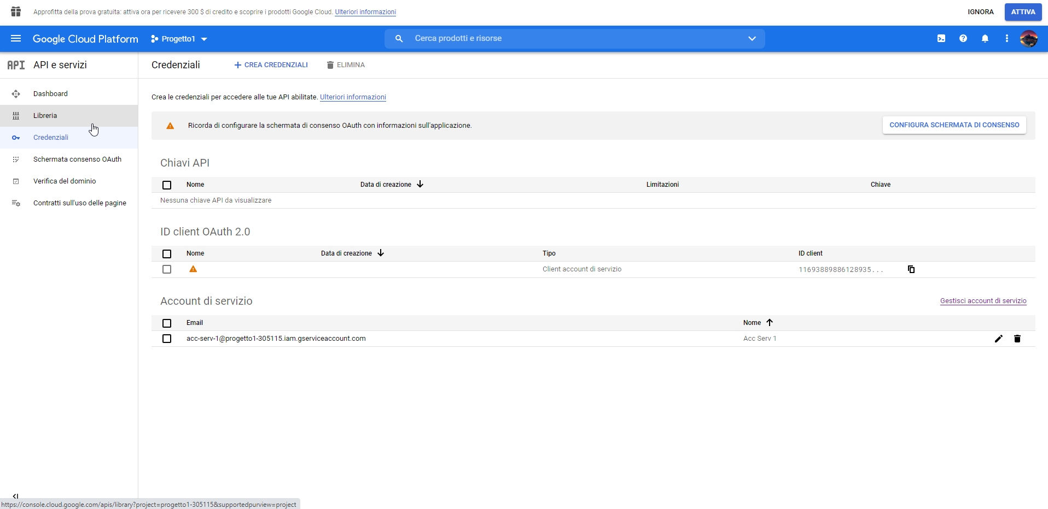
Task: Click the user account avatar
Action: click(x=1029, y=39)
